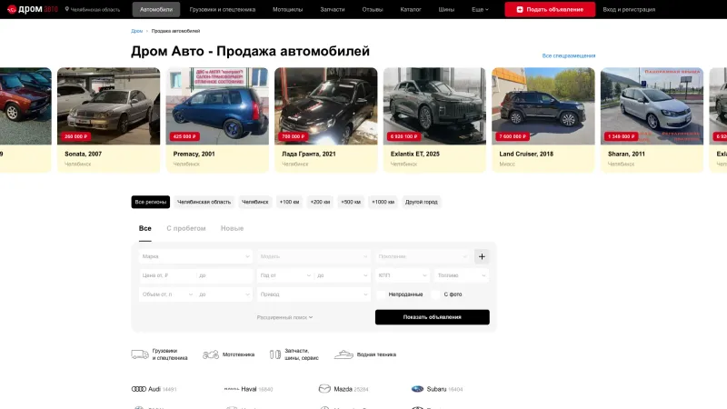Click Показать объявления button
This screenshot has width=727, height=409.
(433, 317)
